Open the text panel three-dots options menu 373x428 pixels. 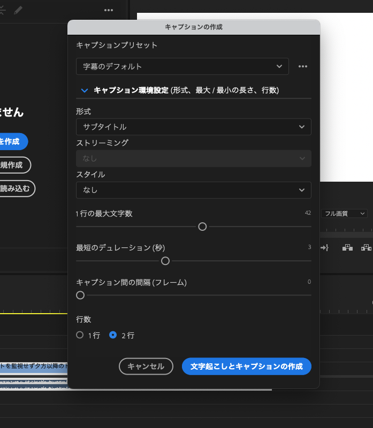(109, 10)
